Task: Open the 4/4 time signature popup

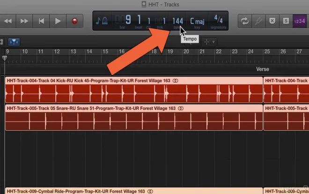Action: click(x=218, y=20)
